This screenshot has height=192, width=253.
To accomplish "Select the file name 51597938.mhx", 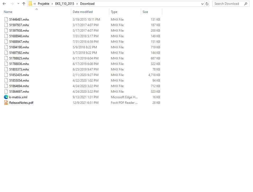I will (x=19, y=31).
